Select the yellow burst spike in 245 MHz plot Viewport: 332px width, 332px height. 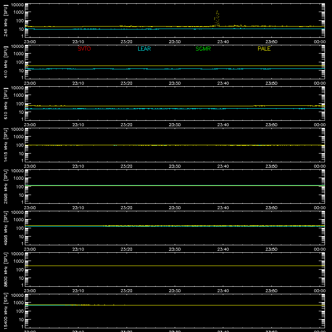pyautogui.click(x=217, y=18)
